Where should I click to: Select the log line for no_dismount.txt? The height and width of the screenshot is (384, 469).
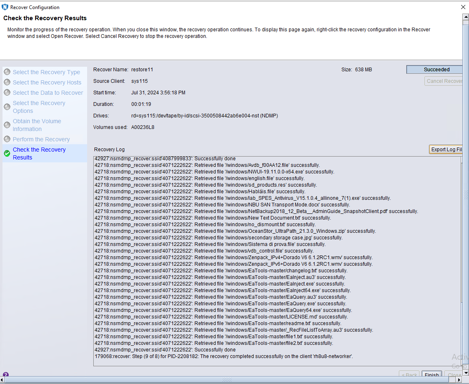(x=205, y=224)
